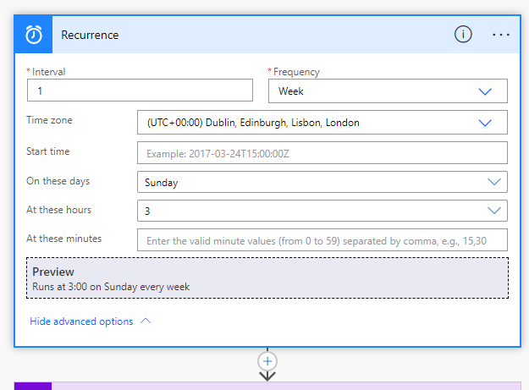The height and width of the screenshot is (390, 529).
Task: Click the At these minutes input field
Action: click(322, 240)
